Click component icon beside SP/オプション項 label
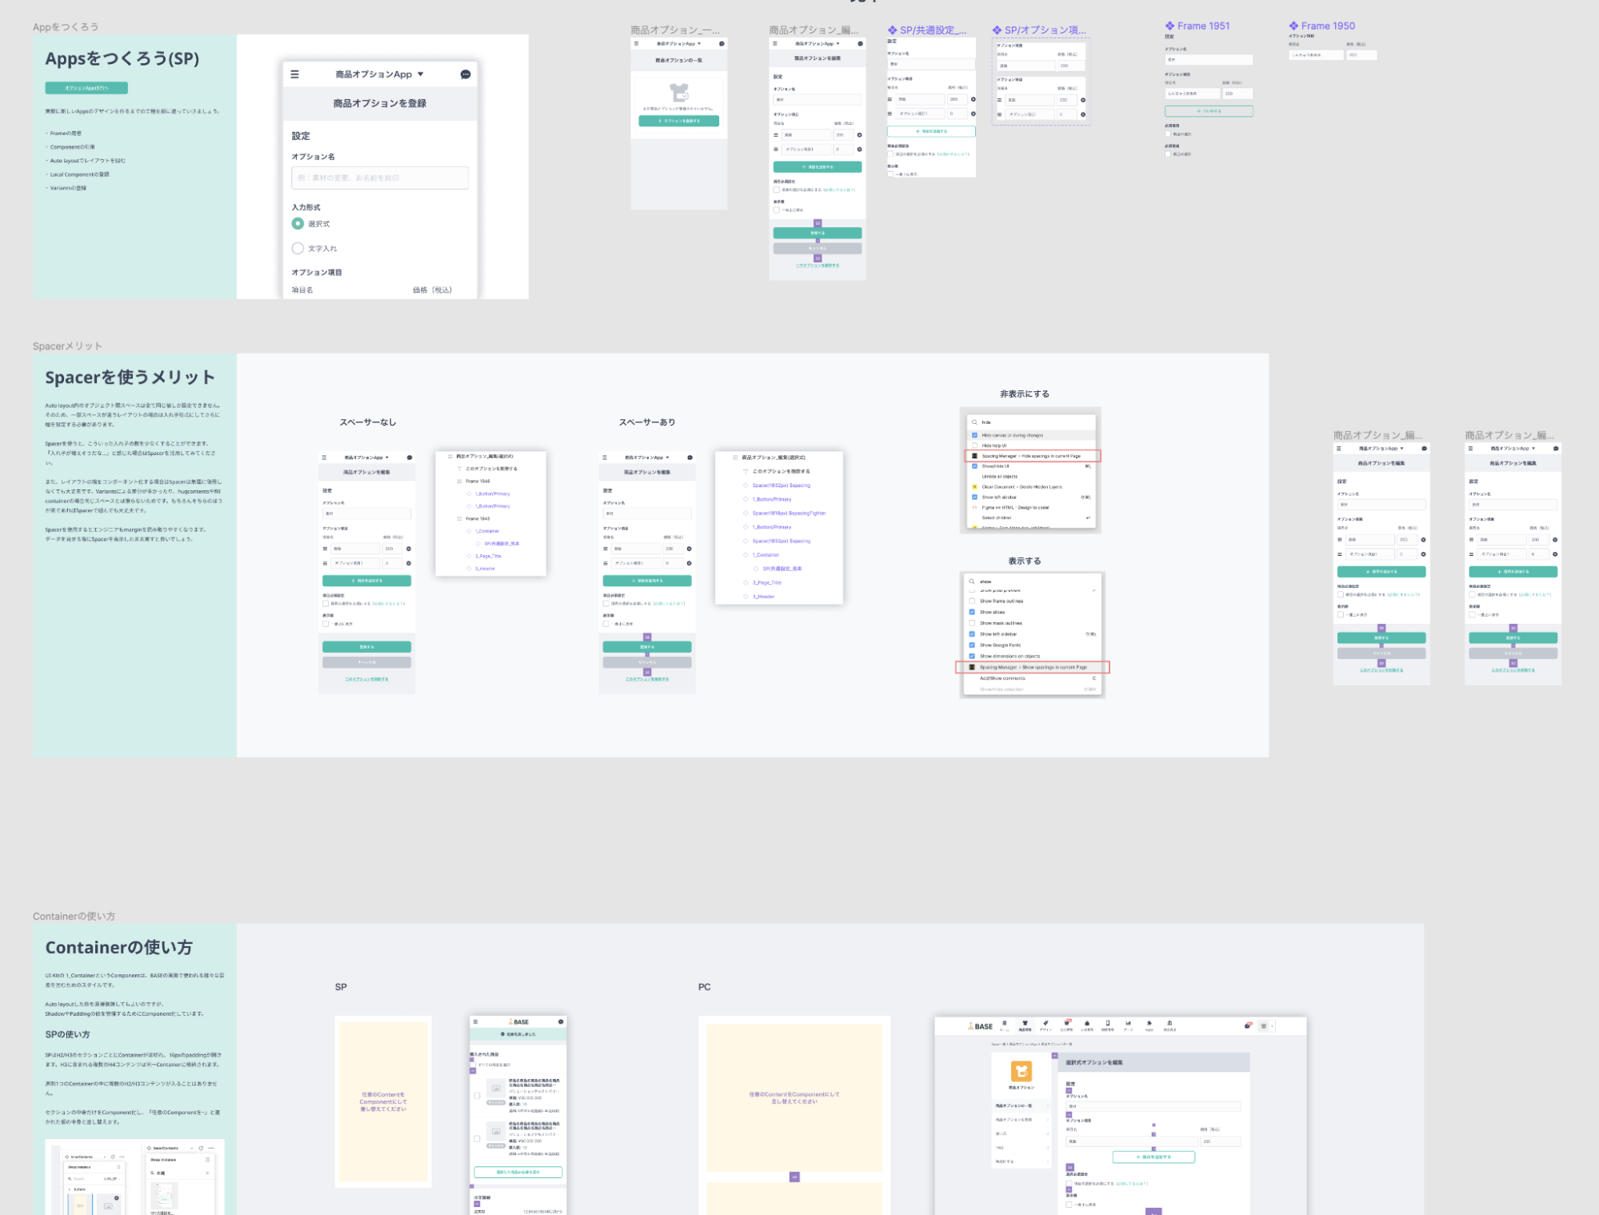The height and width of the screenshot is (1215, 1599). (x=997, y=30)
